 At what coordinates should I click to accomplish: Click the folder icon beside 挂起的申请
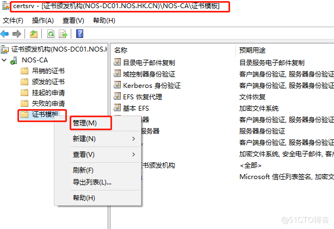tap(24, 92)
